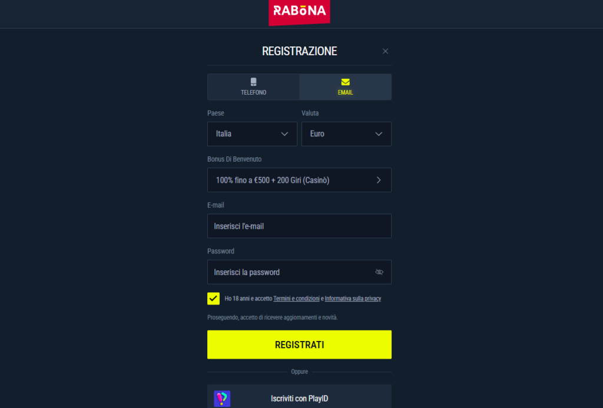
Task: Click the eye icon in the password field
Action: [x=380, y=272]
